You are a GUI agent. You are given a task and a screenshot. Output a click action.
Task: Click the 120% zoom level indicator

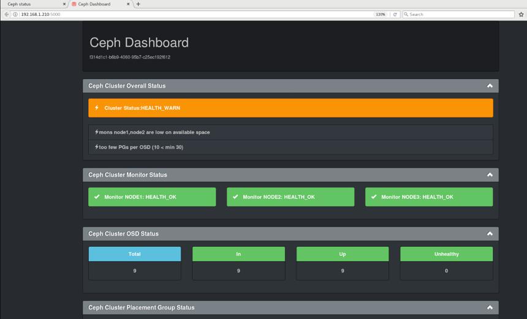tap(381, 15)
